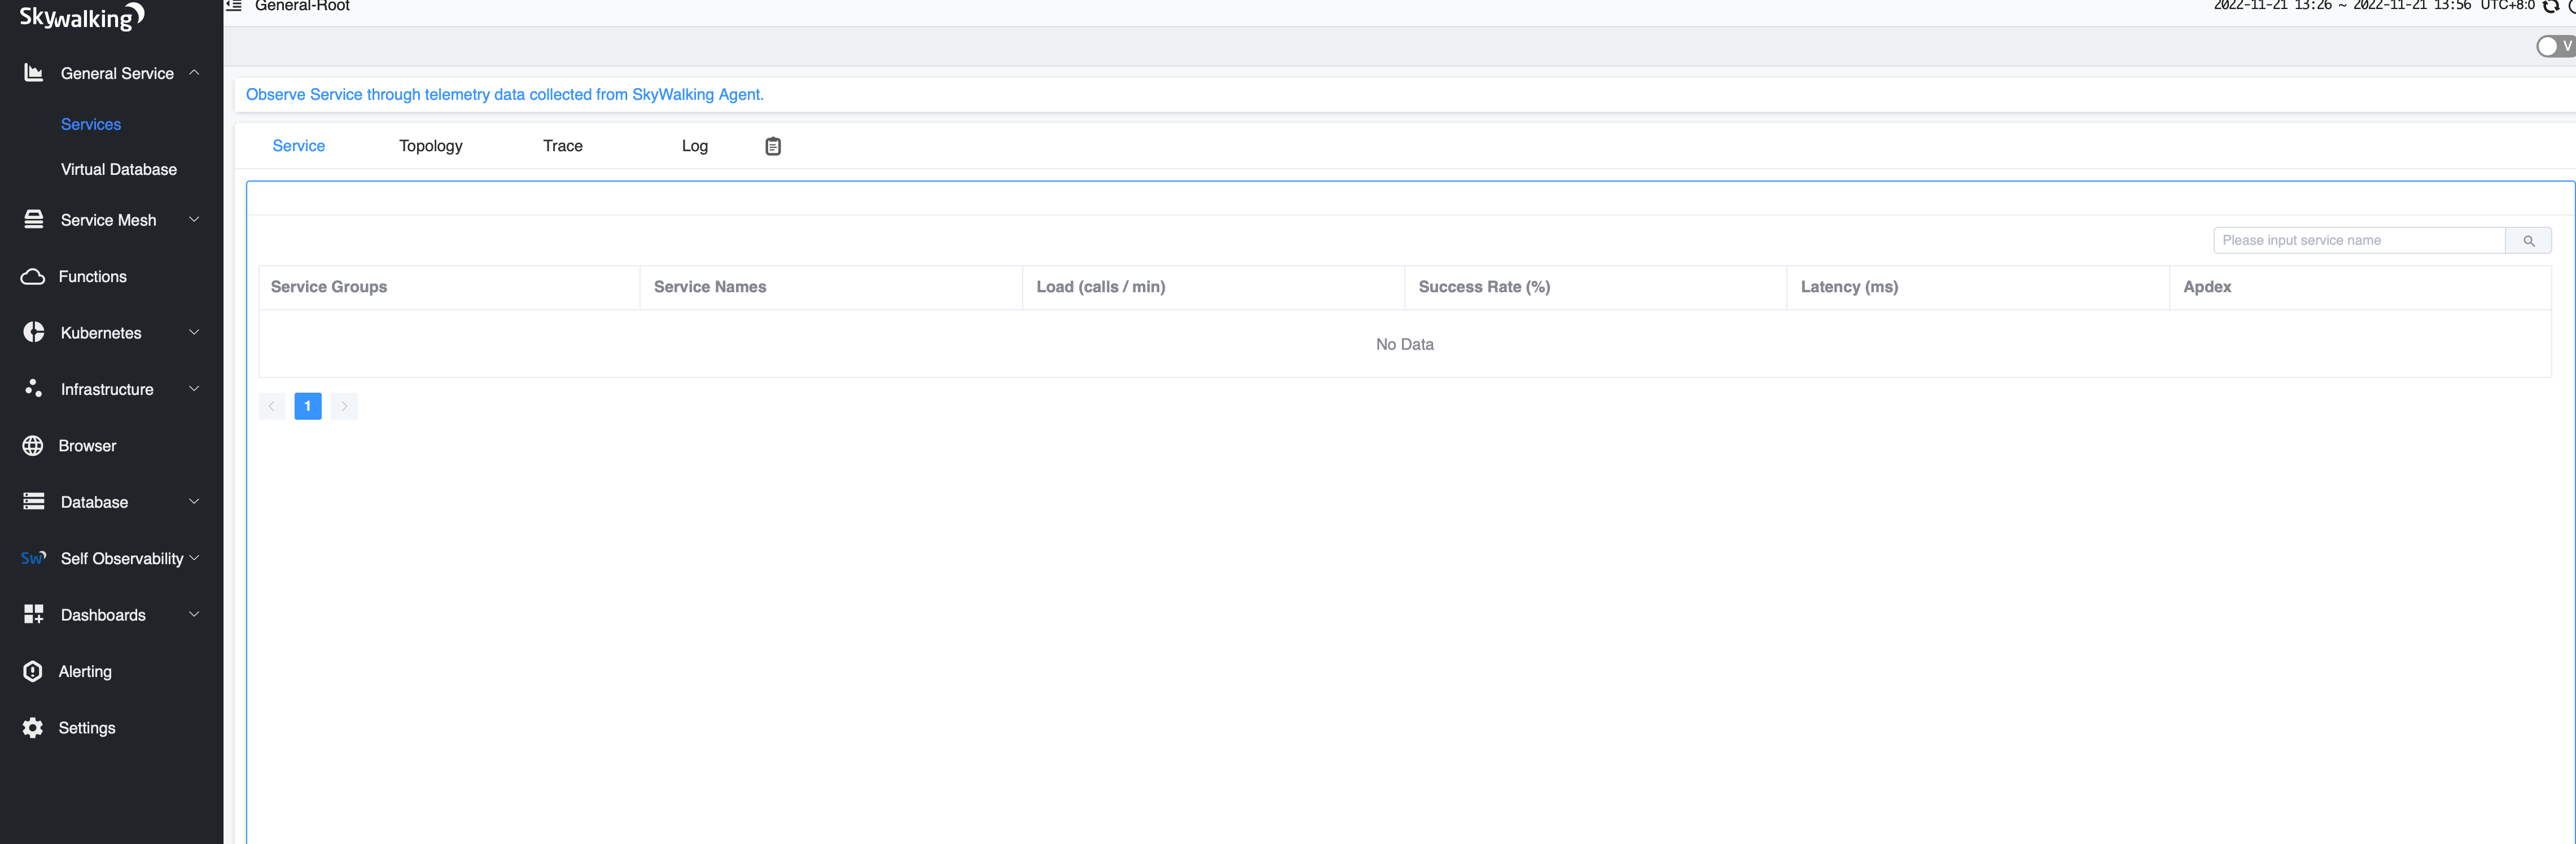Switch to the Trace tab

pyautogui.click(x=562, y=146)
